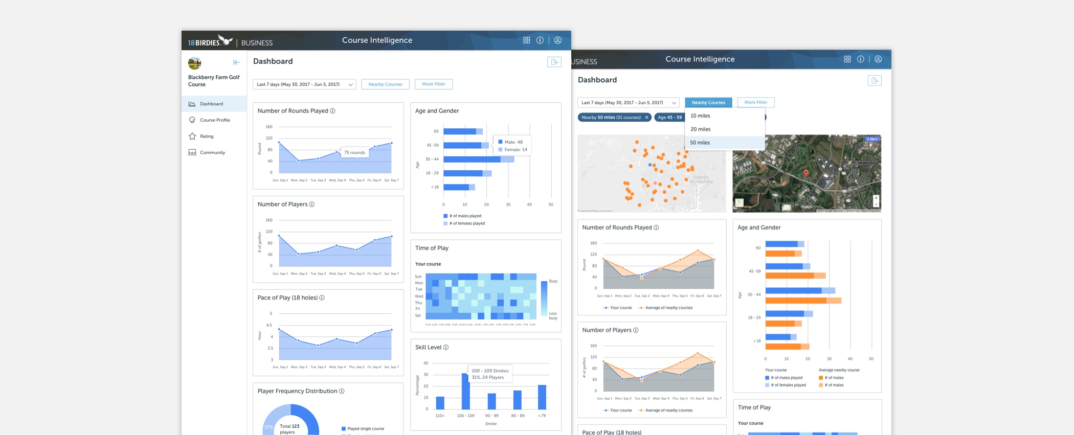
Task: Go to Rating in the sidebar
Action: tap(207, 136)
